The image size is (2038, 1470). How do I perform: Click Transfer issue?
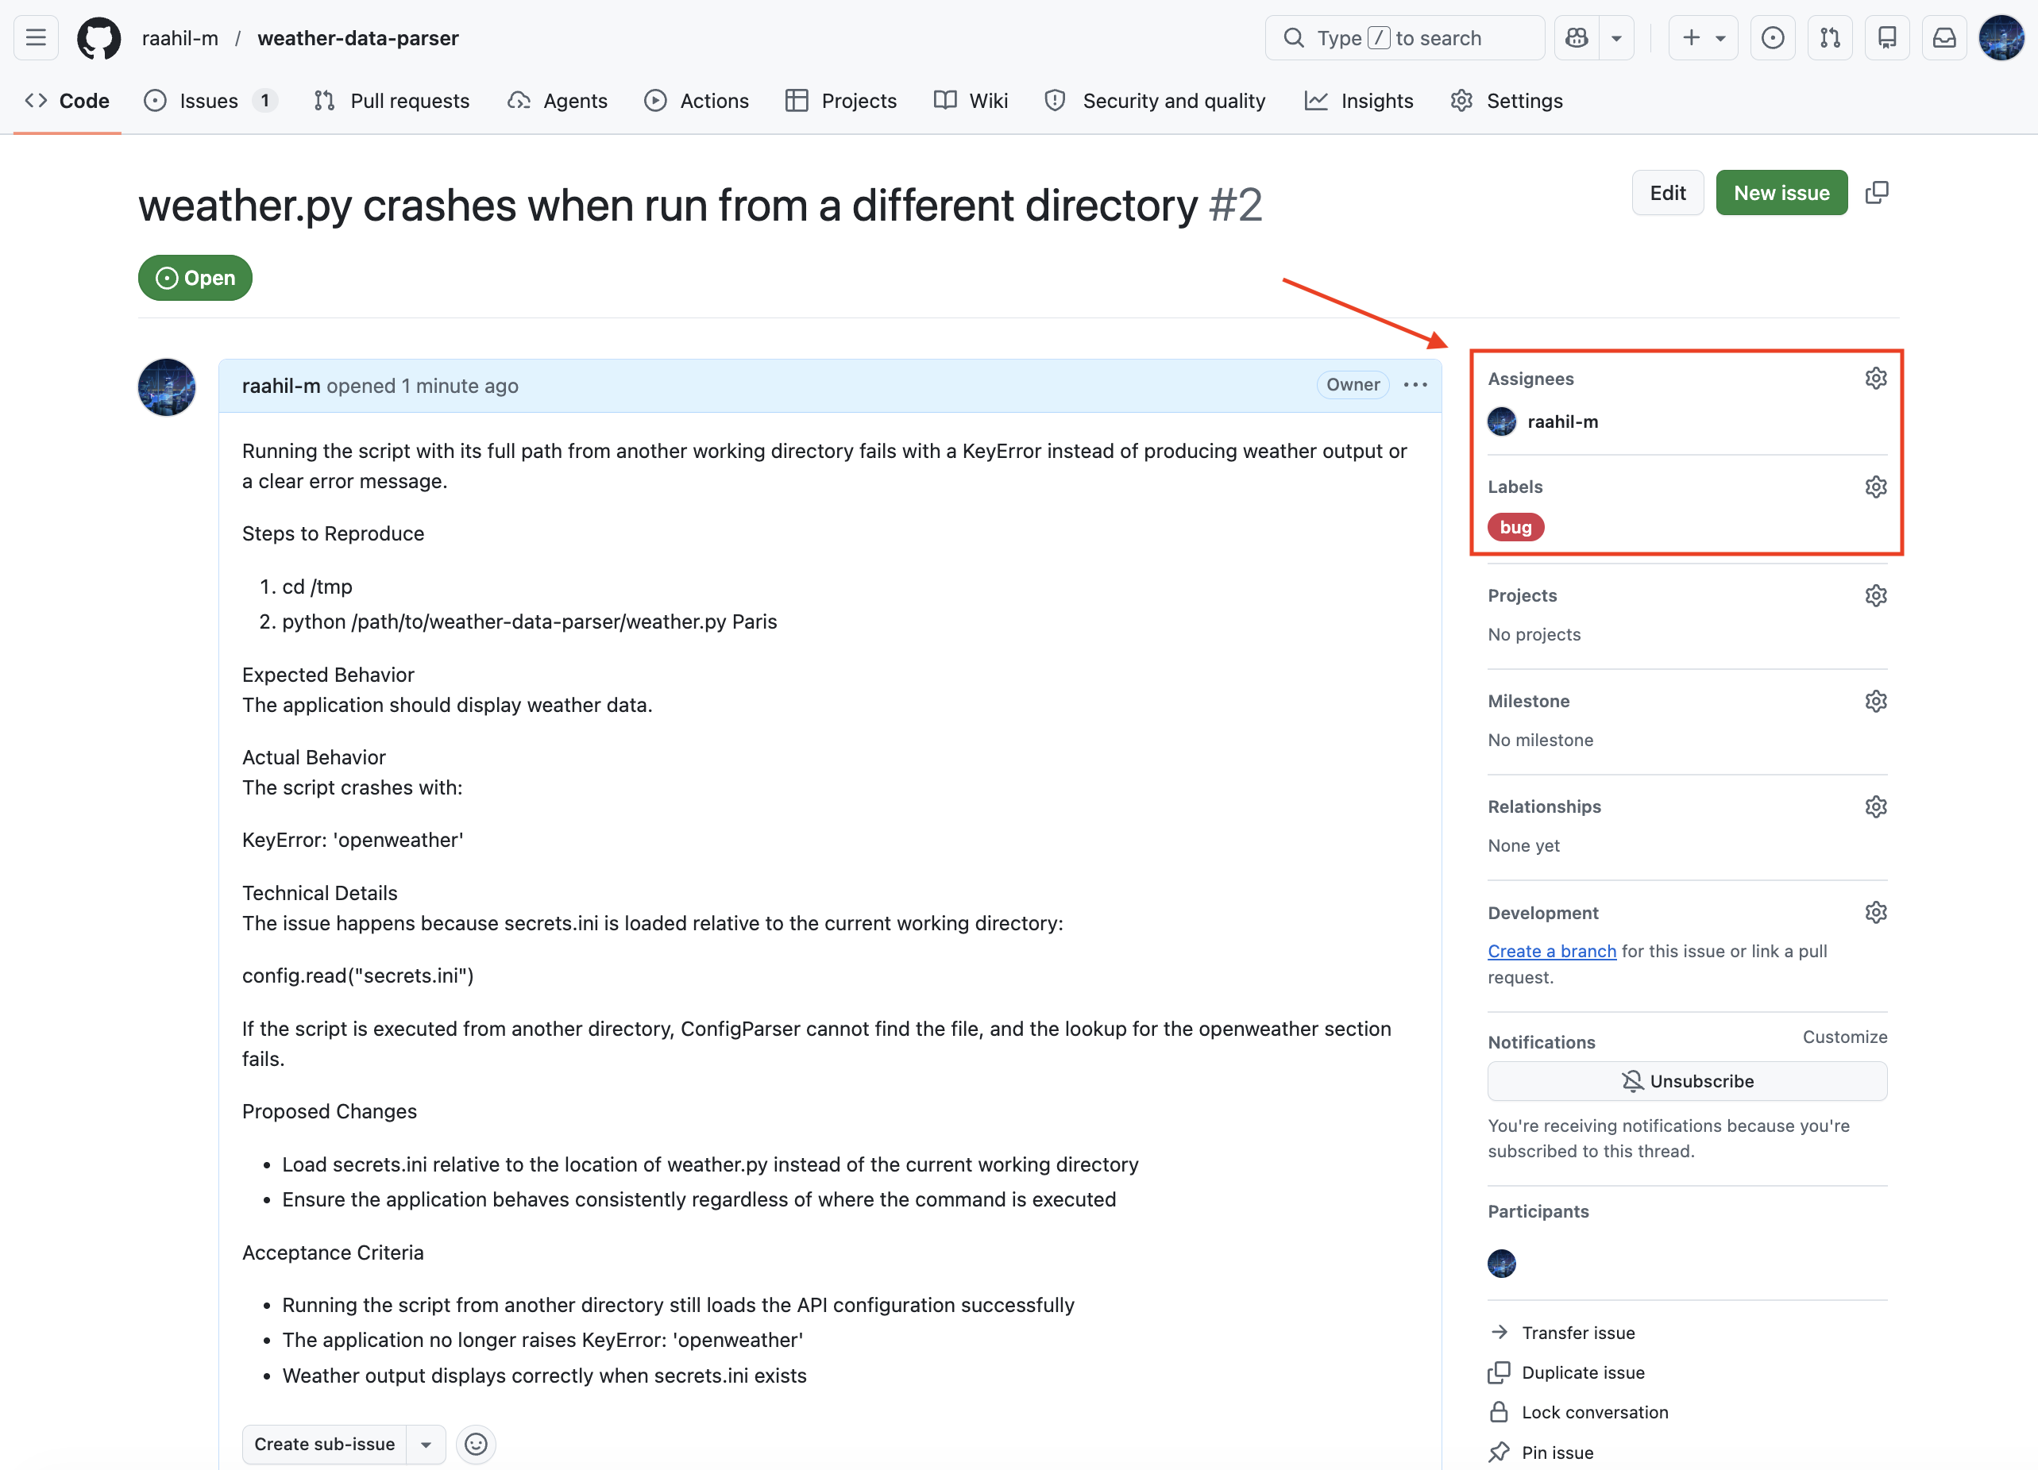pyautogui.click(x=1561, y=1333)
